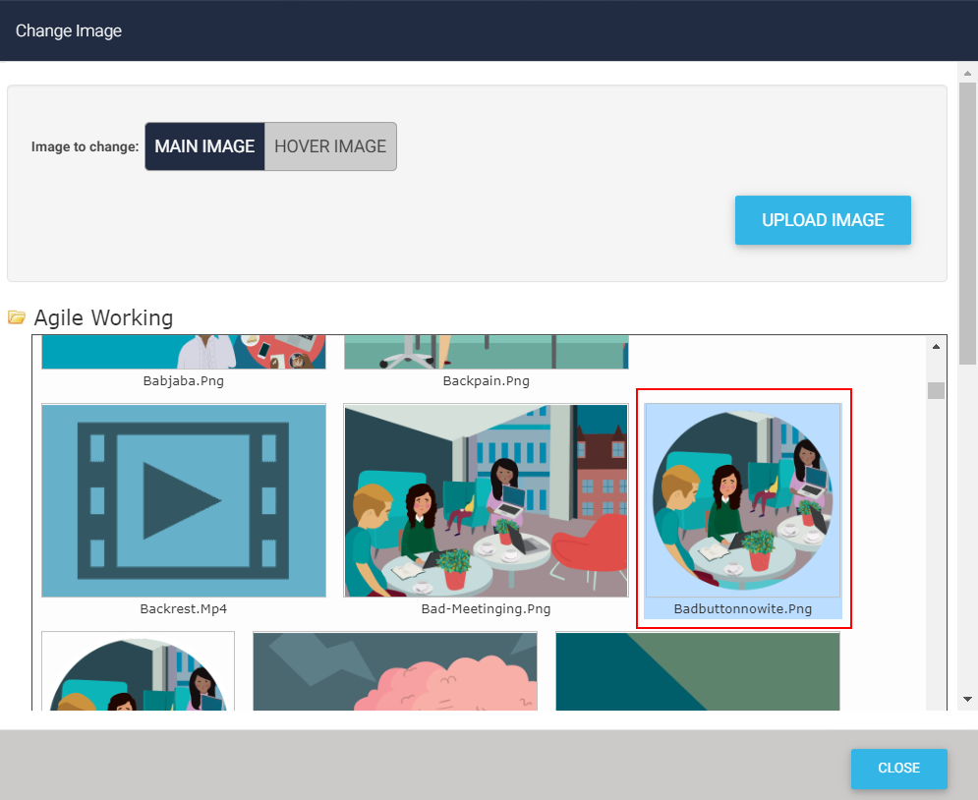This screenshot has width=978, height=800.
Task: Choose the teal diagonal-pattern thumbnail
Action: [x=698, y=671]
